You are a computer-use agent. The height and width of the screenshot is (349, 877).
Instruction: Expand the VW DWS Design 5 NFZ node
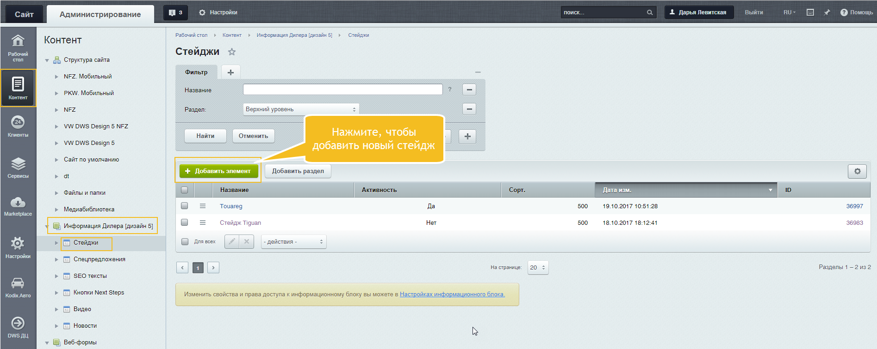(x=56, y=126)
